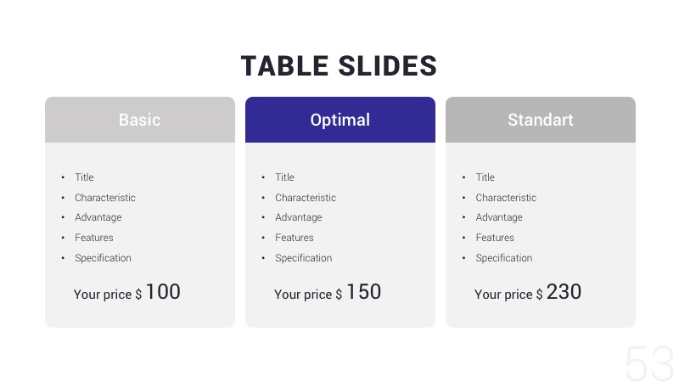Screen dimensions: 679x382
Task: Click Specification in the Basic column
Action: [x=103, y=258]
